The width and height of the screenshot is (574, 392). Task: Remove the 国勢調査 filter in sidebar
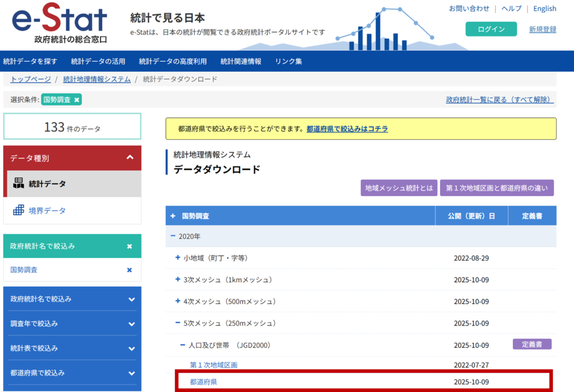(129, 270)
